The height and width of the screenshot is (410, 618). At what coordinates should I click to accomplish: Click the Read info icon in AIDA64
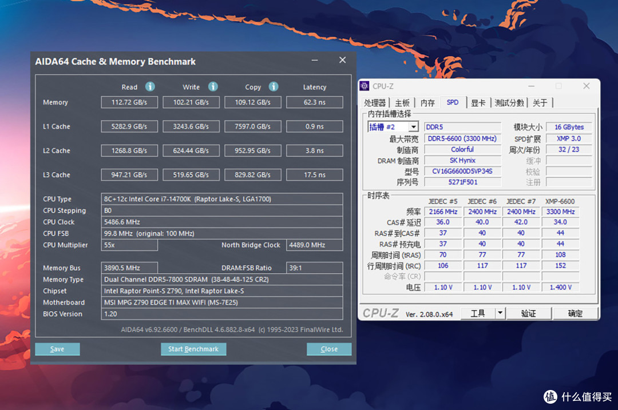(x=150, y=87)
